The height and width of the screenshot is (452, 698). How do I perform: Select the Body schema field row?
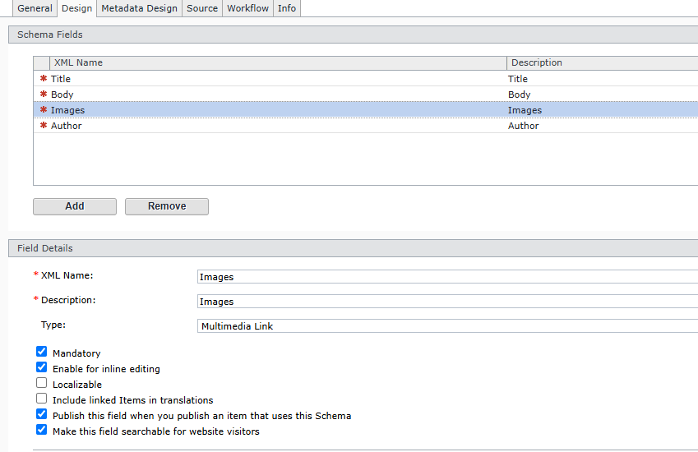[62, 95]
